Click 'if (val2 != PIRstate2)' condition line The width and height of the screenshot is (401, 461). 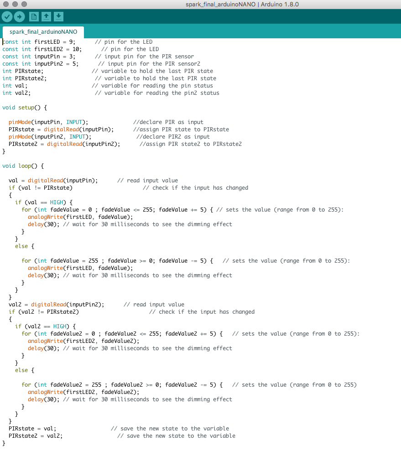(44, 312)
